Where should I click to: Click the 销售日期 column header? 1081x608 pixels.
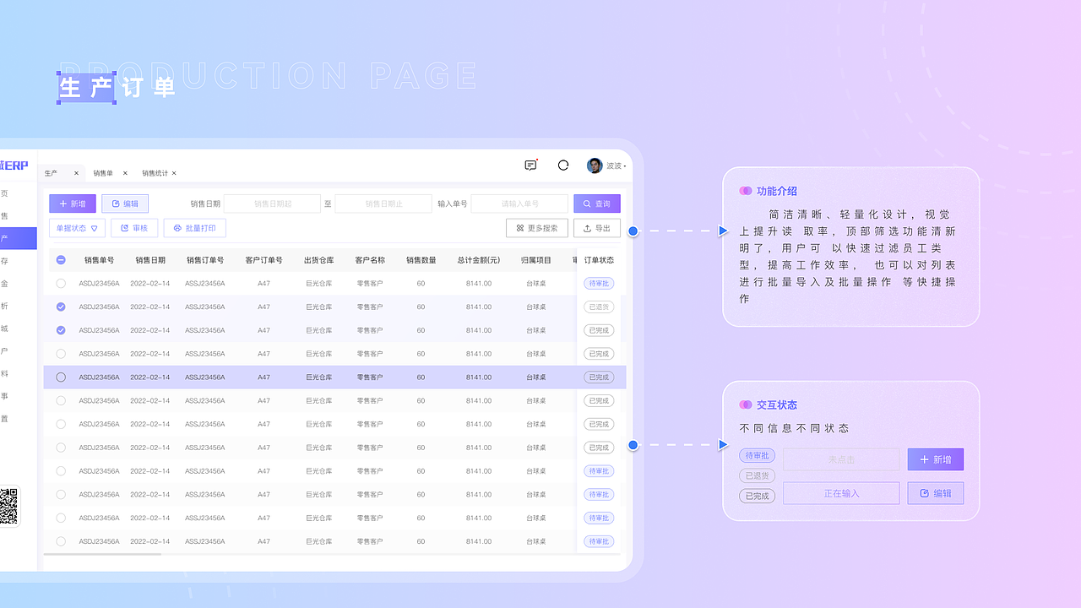point(150,260)
